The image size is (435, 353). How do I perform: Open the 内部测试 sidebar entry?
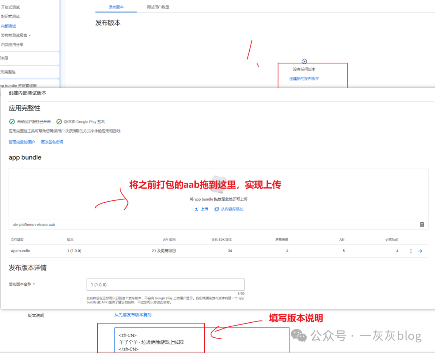click(8, 25)
